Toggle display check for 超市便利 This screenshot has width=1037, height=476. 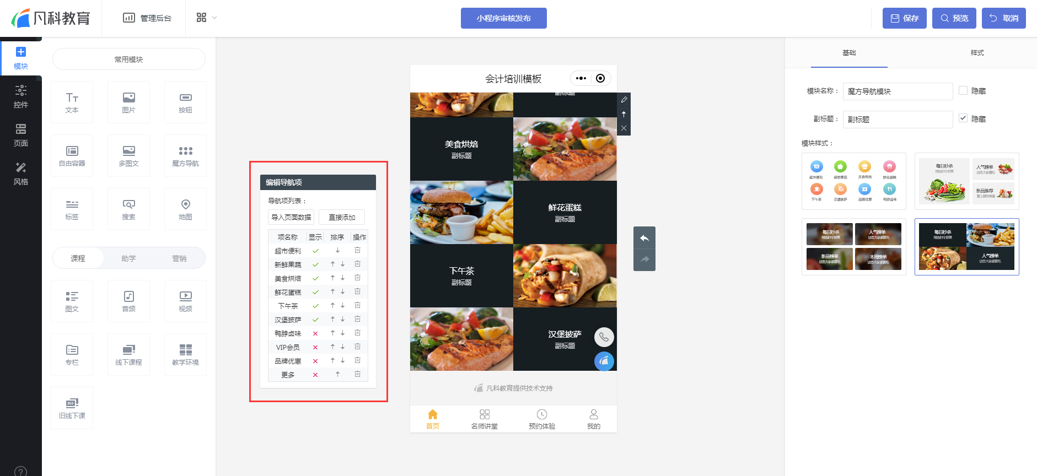(315, 251)
